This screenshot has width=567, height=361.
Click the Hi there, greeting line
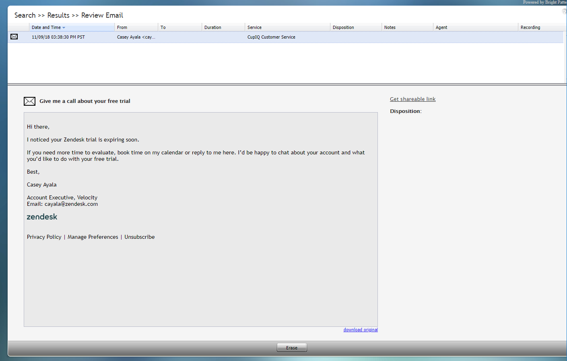(x=38, y=127)
